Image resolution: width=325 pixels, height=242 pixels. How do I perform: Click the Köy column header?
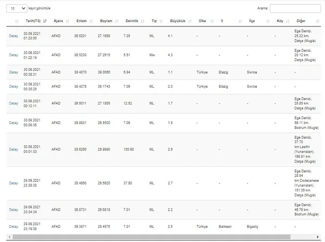tap(279, 21)
